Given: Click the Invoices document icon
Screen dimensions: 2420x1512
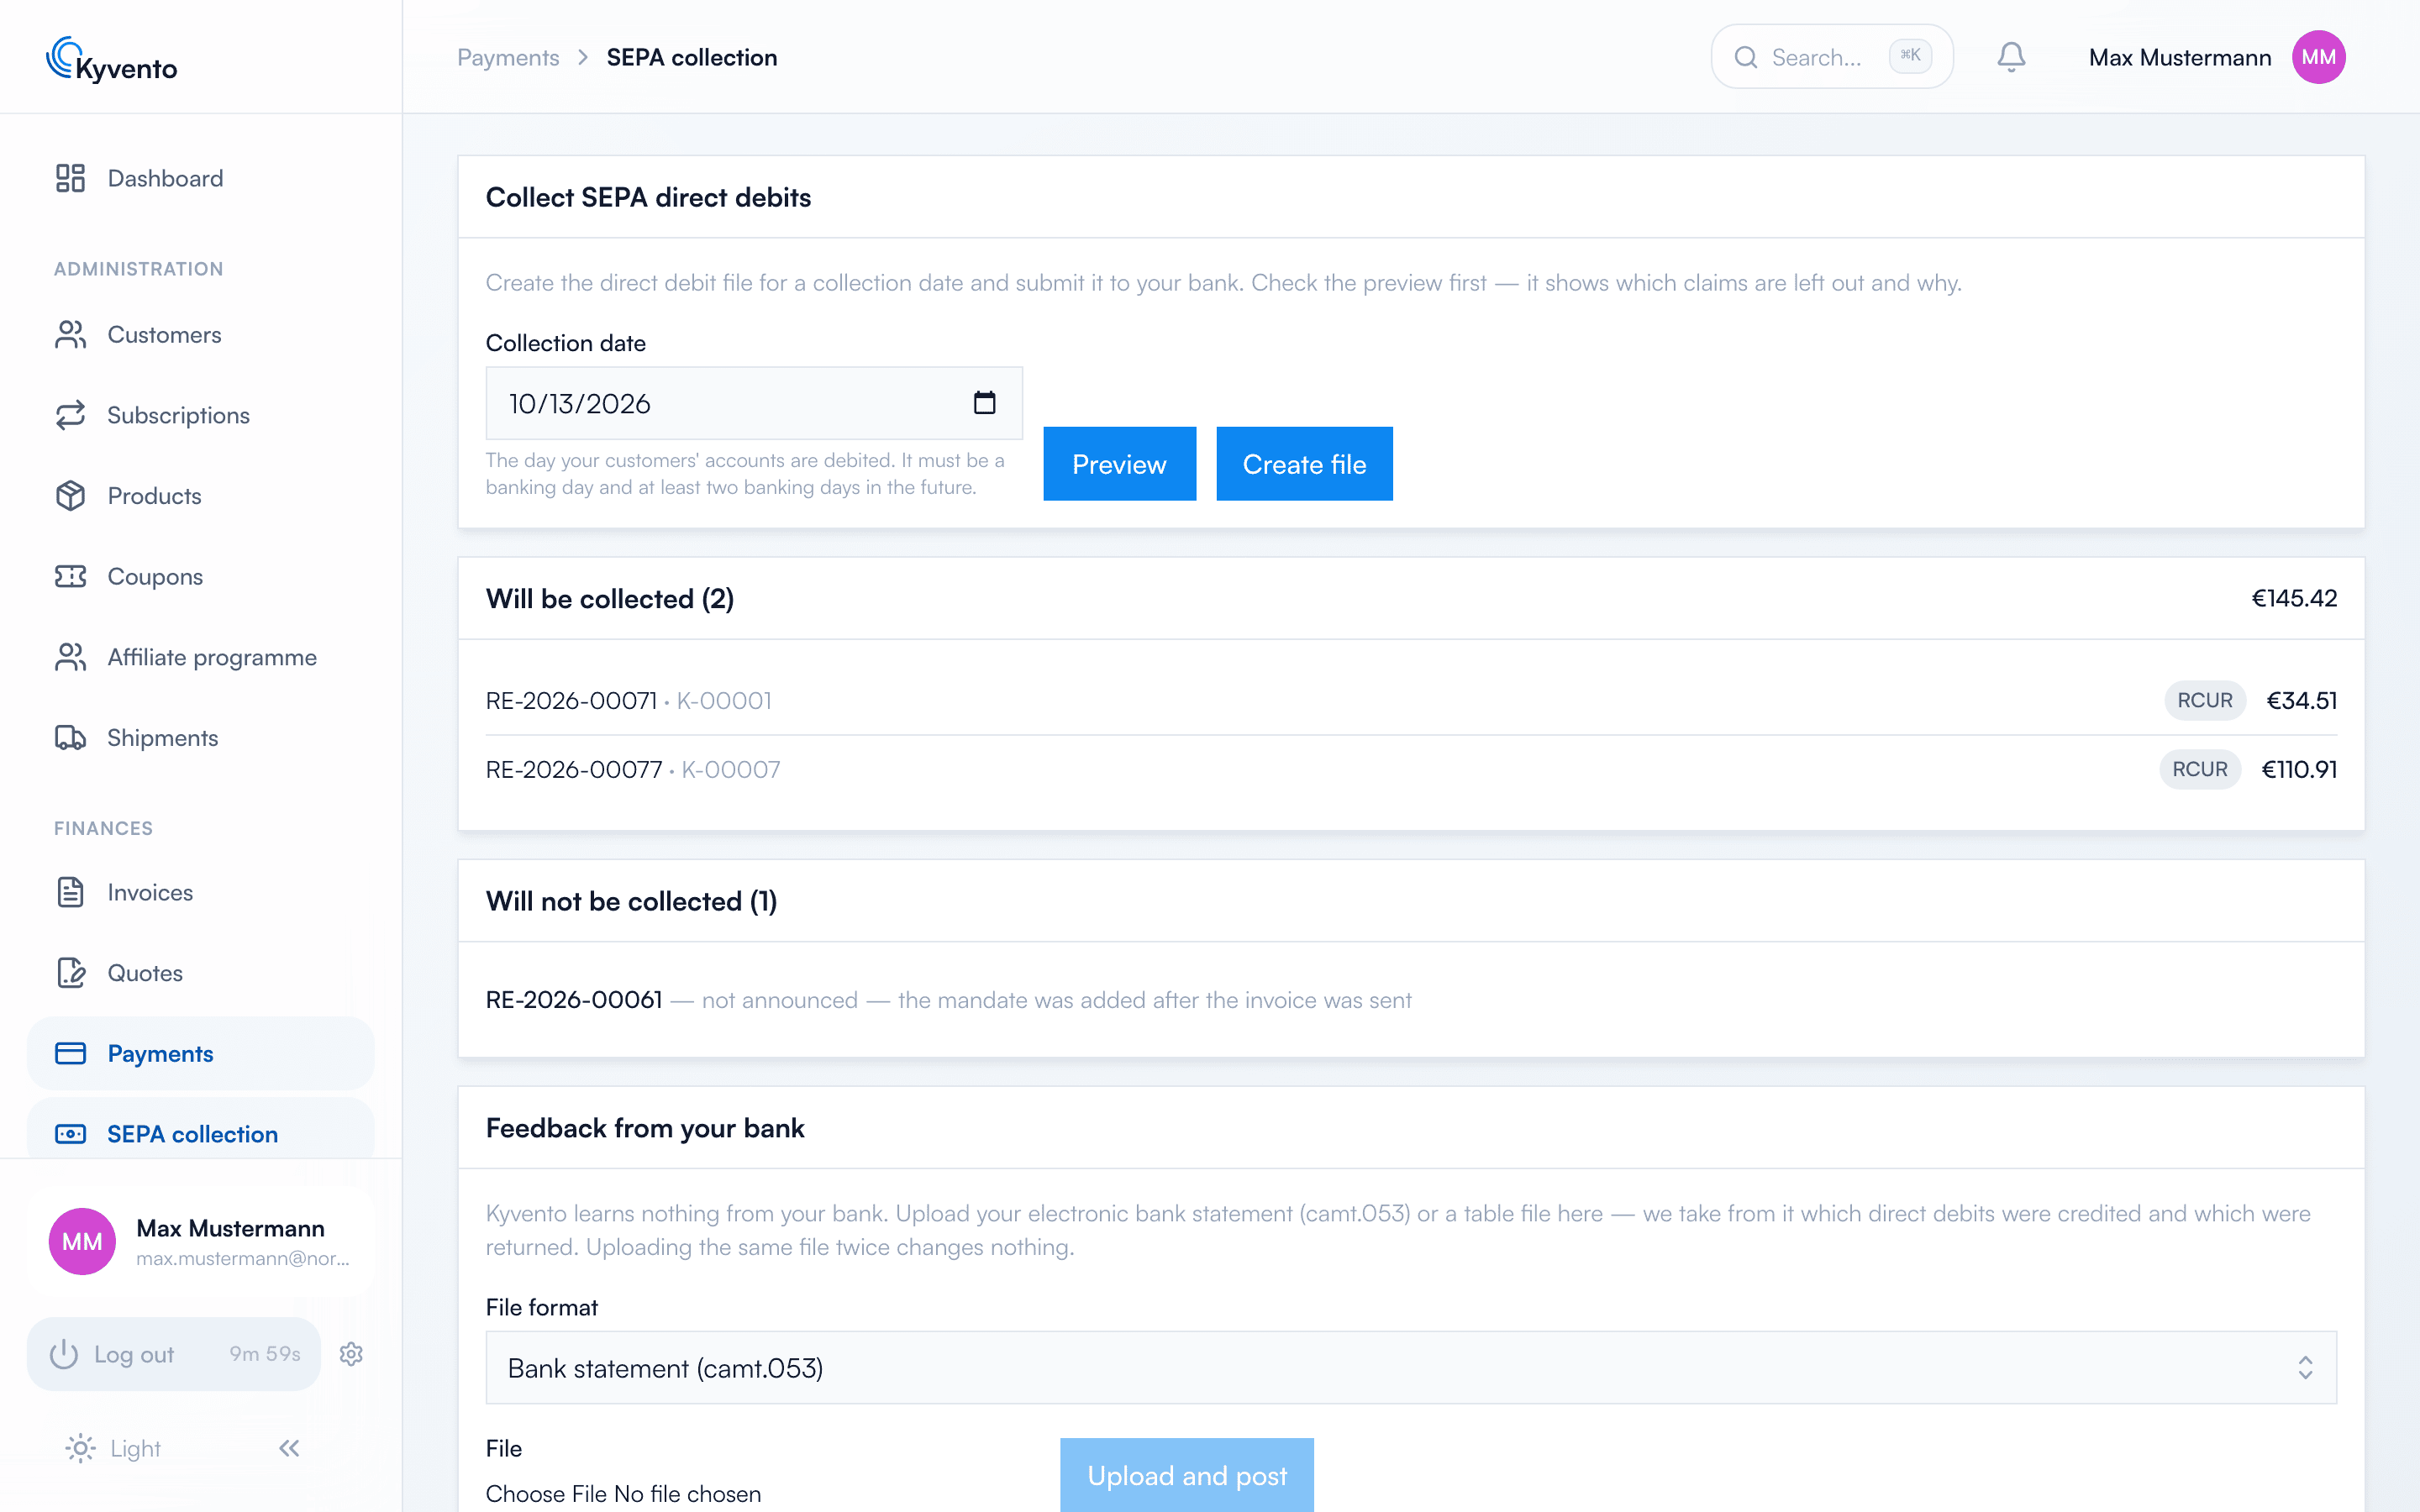Looking at the screenshot, I should pos(70,892).
